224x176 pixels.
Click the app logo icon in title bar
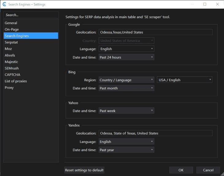point(5,4)
